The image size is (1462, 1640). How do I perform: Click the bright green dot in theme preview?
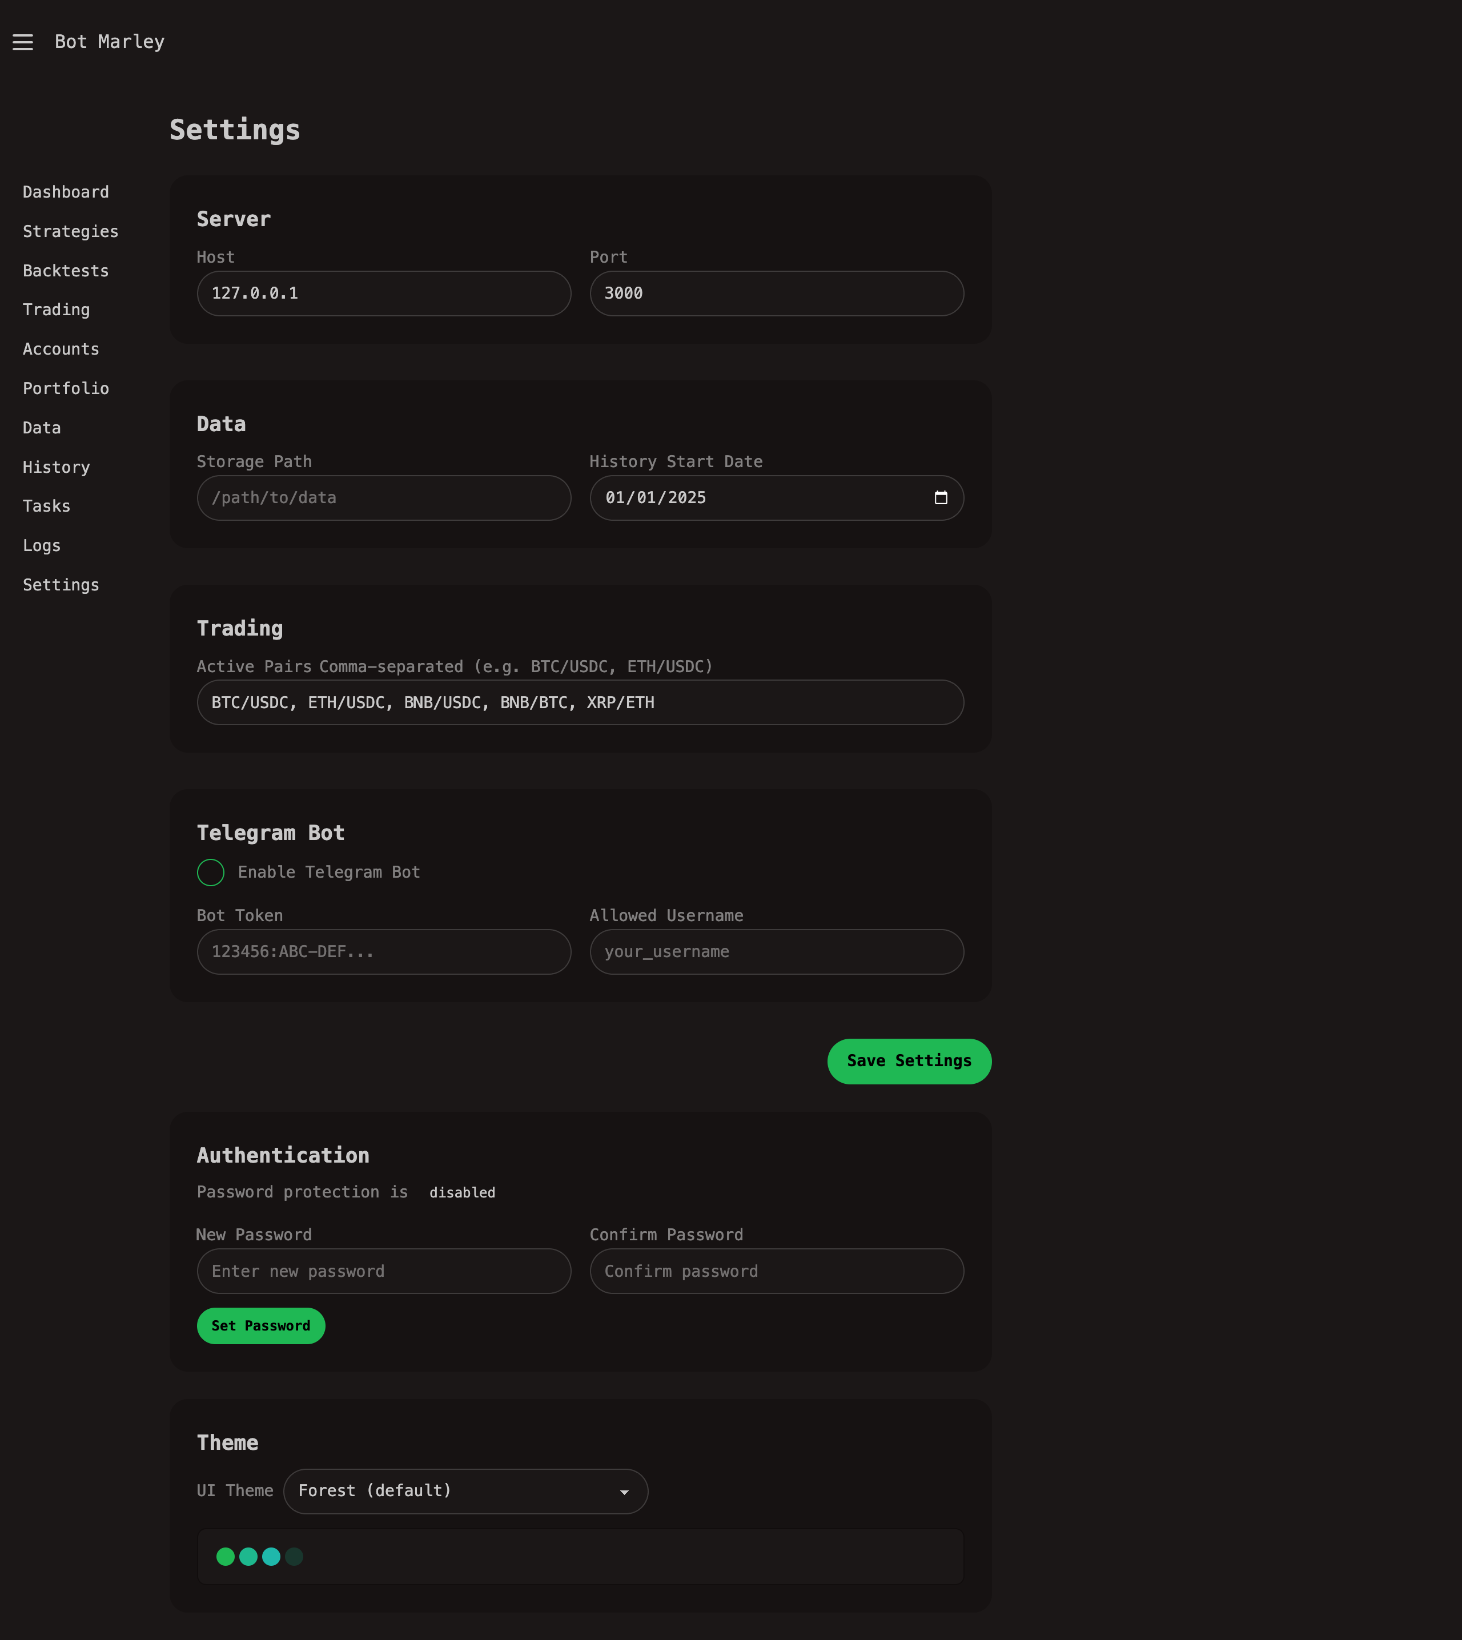pos(225,1557)
